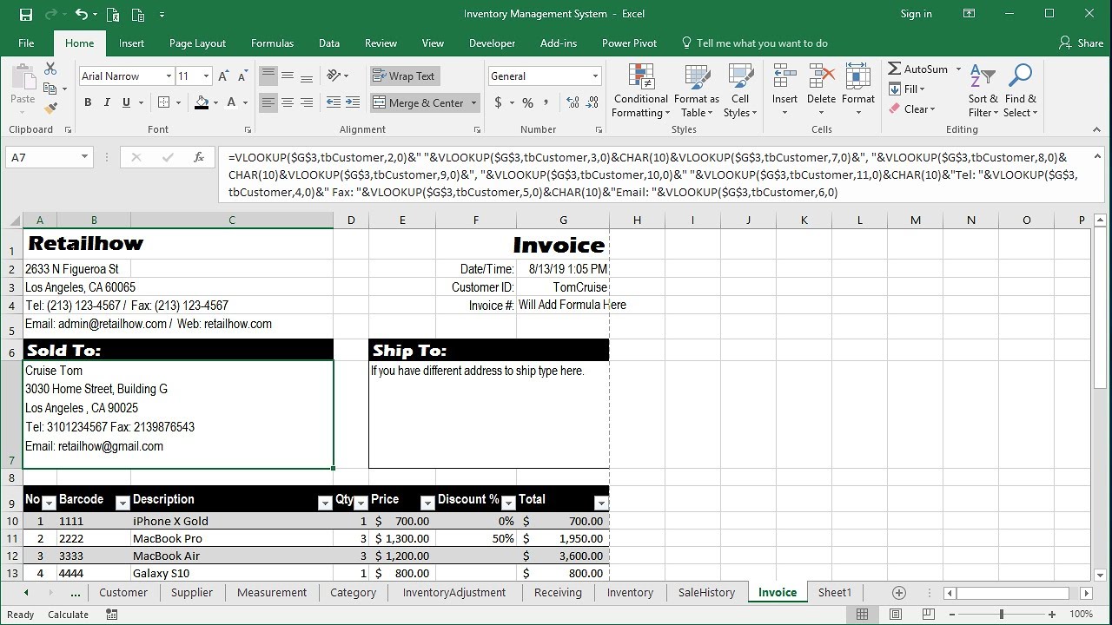Go to the SaleHistory sheet tab
Viewport: 1112px width, 625px height.
[x=706, y=592]
